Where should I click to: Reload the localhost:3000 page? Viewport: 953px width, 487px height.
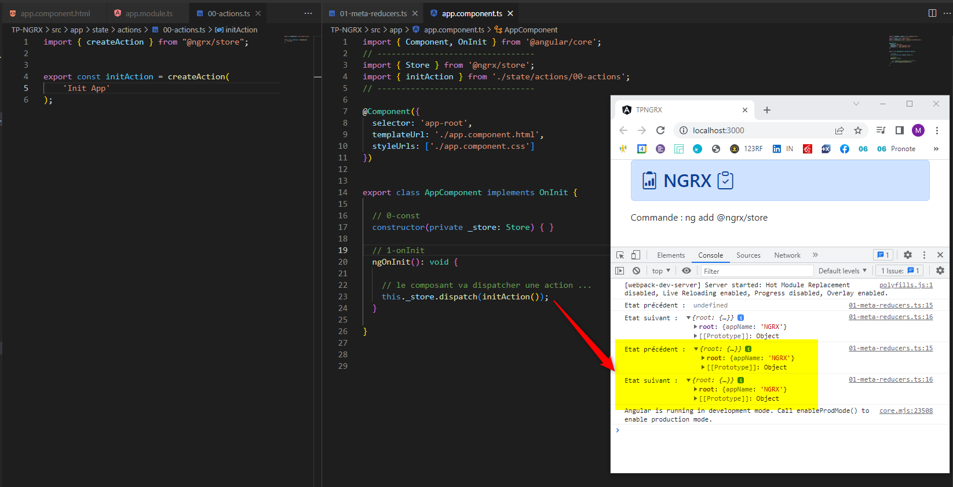[660, 130]
